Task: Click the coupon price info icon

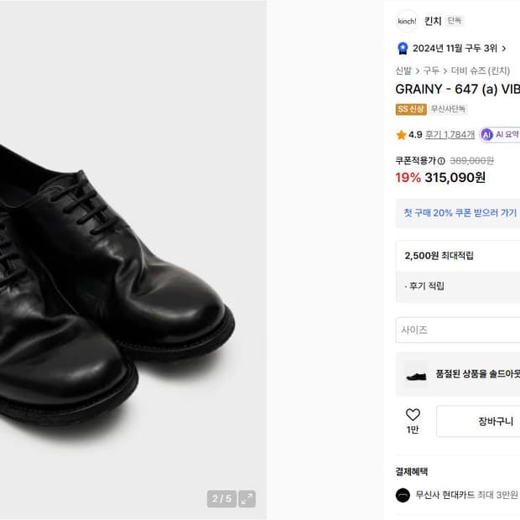Action: pyautogui.click(x=441, y=161)
